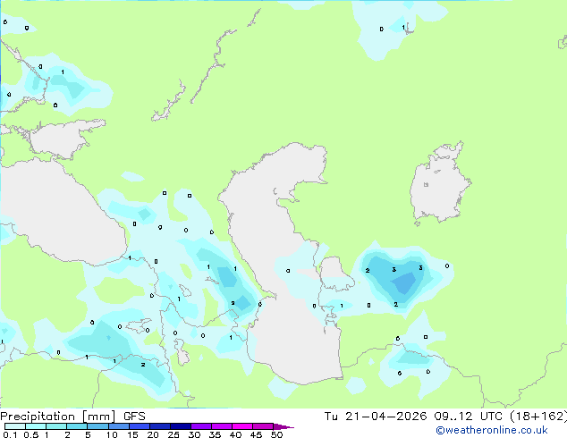Click the 'GFS' model label
The image size is (567, 438).
point(134,417)
